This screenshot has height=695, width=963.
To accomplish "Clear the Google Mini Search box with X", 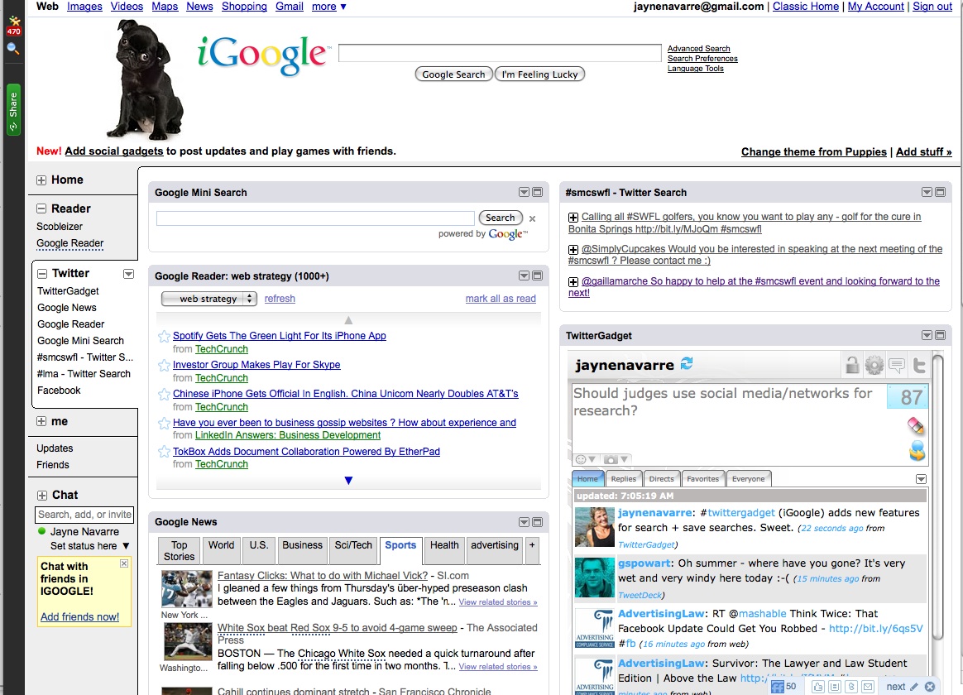I will [x=533, y=218].
